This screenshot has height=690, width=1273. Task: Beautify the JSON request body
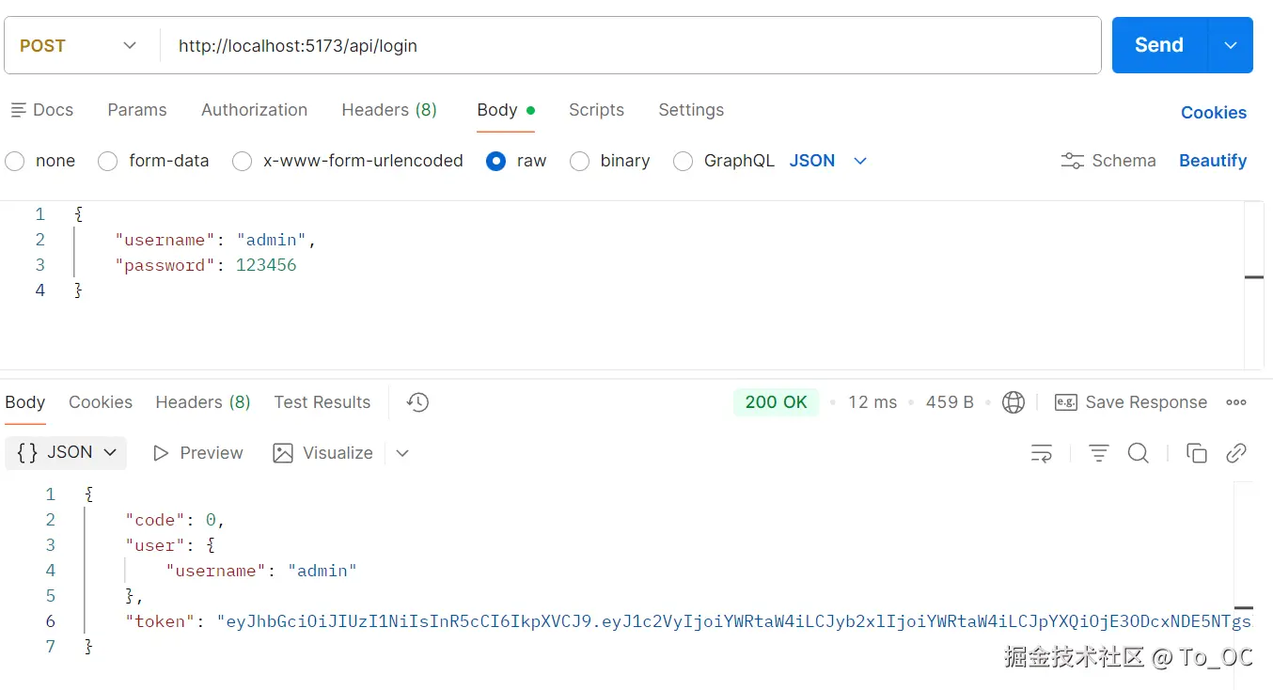(1213, 161)
